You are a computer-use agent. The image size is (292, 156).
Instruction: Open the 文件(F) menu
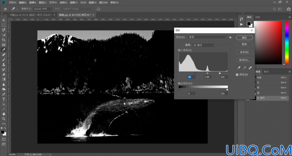point(12,2)
